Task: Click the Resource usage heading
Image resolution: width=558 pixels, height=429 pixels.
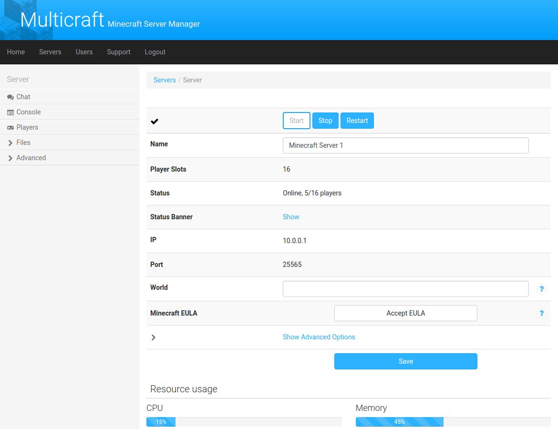Action: (184, 389)
